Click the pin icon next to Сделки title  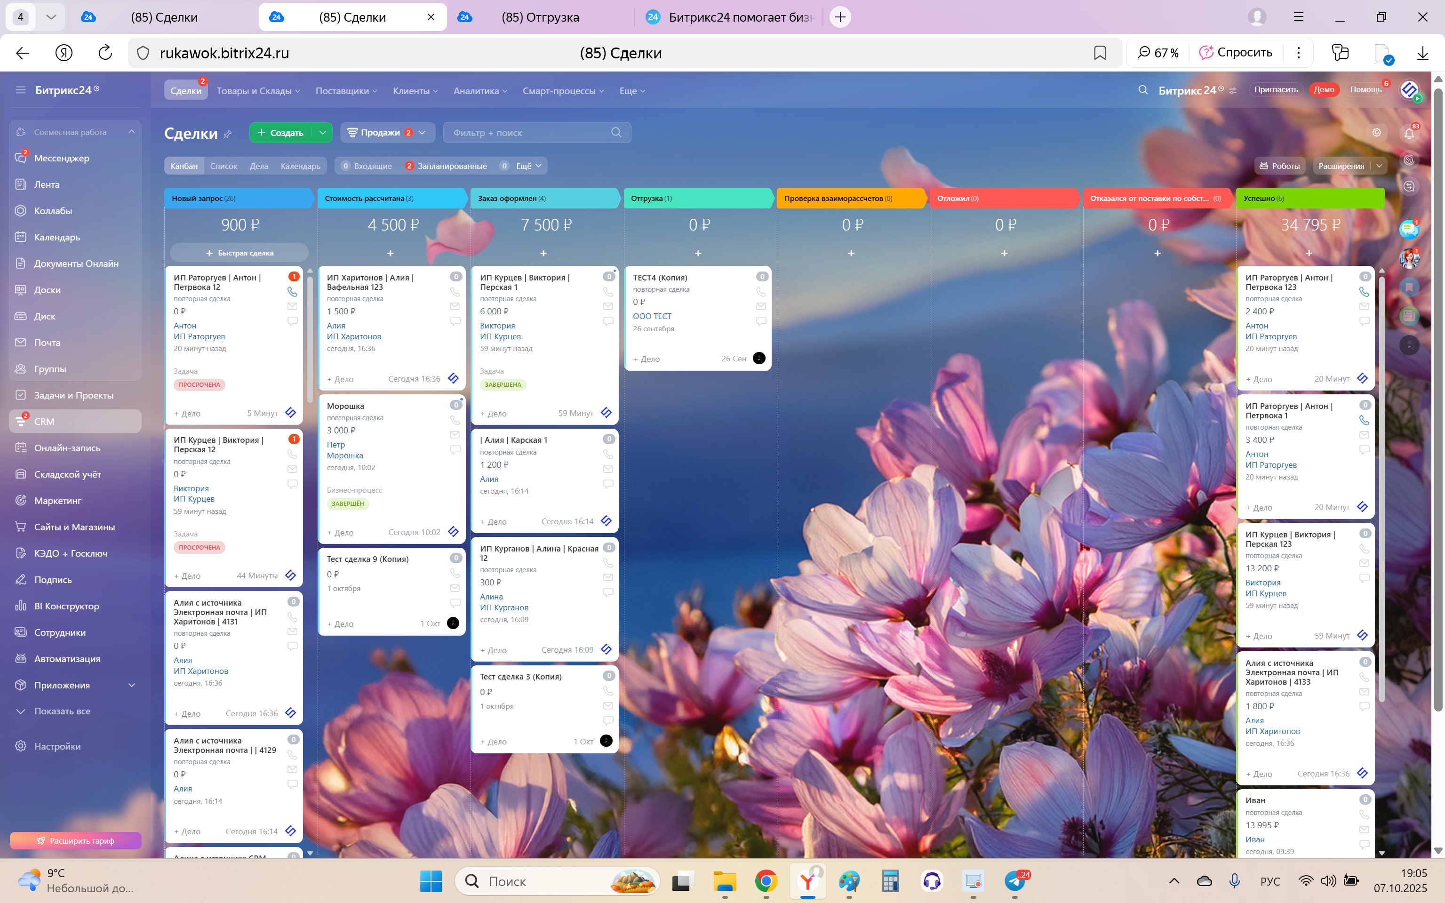[227, 135]
